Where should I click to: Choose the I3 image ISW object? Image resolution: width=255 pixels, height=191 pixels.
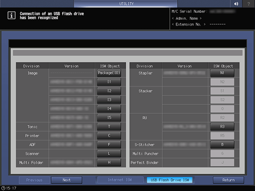tap(109, 99)
